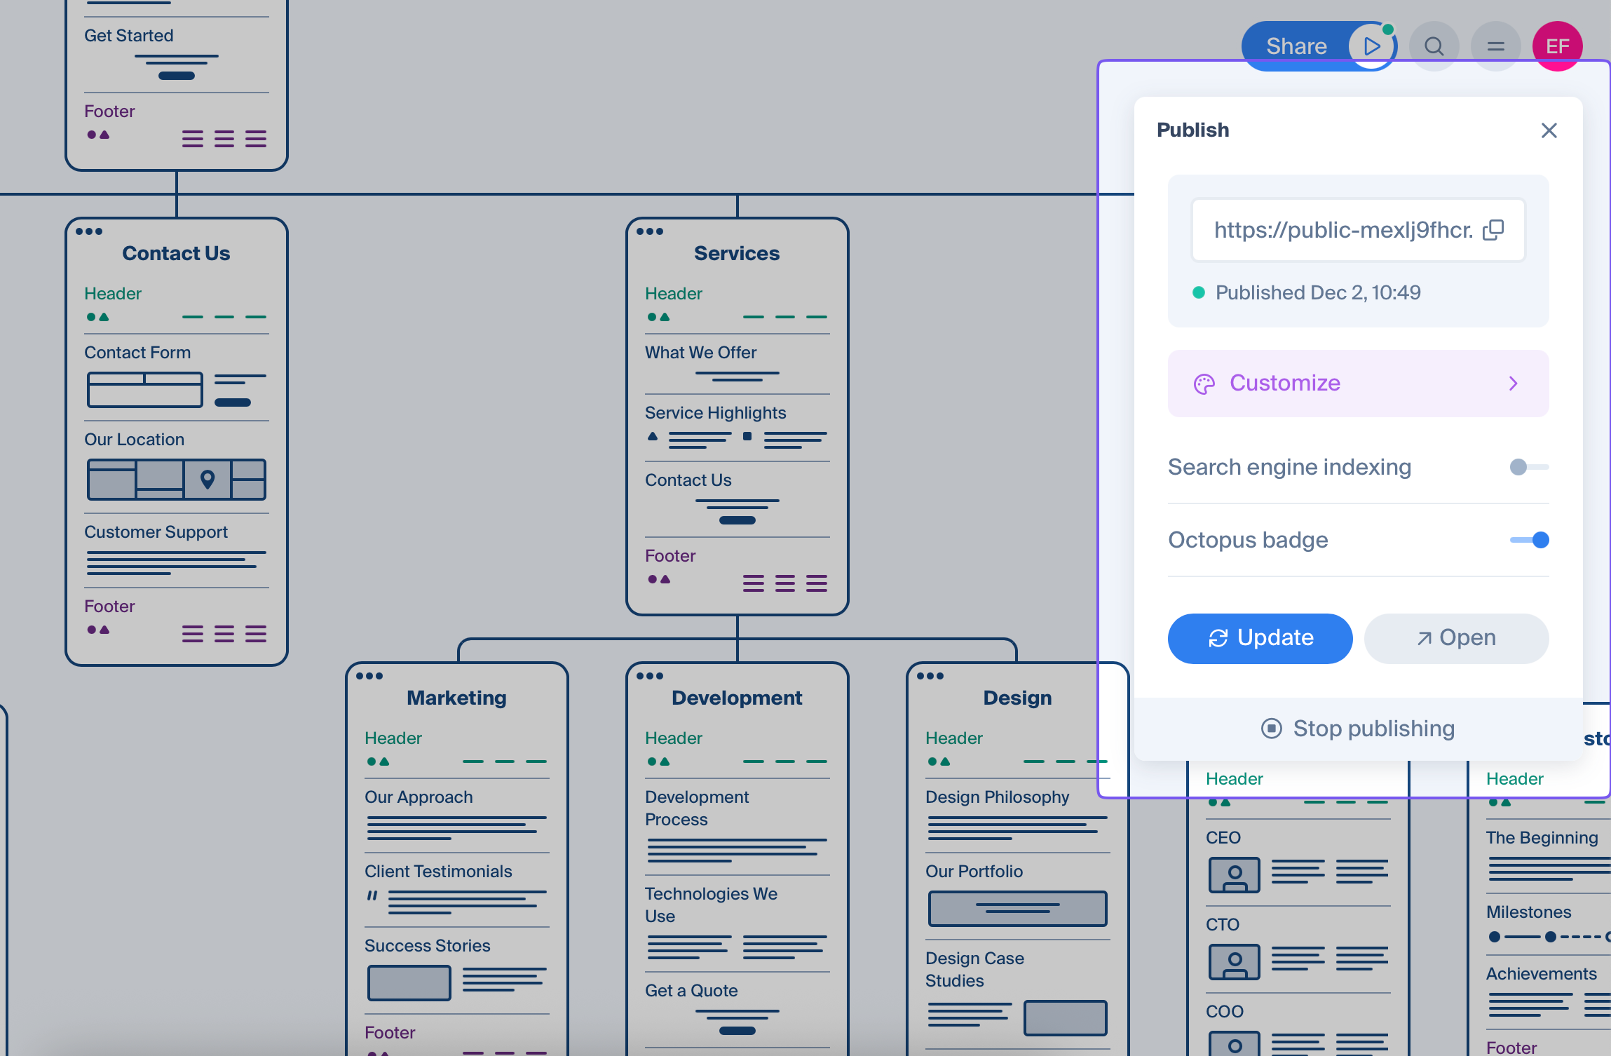Open Design page three-dot menu
The image size is (1611, 1056).
point(930,676)
